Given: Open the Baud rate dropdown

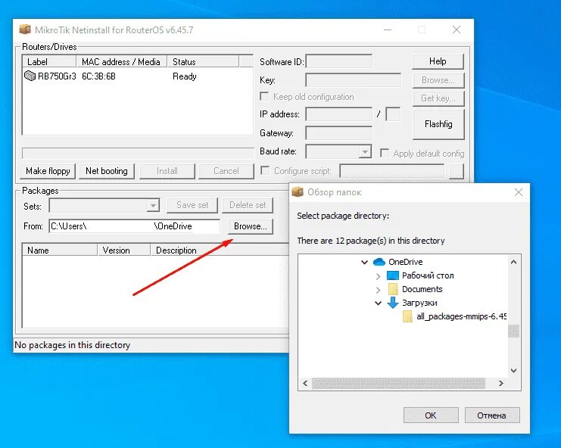Looking at the screenshot, I should tap(365, 151).
